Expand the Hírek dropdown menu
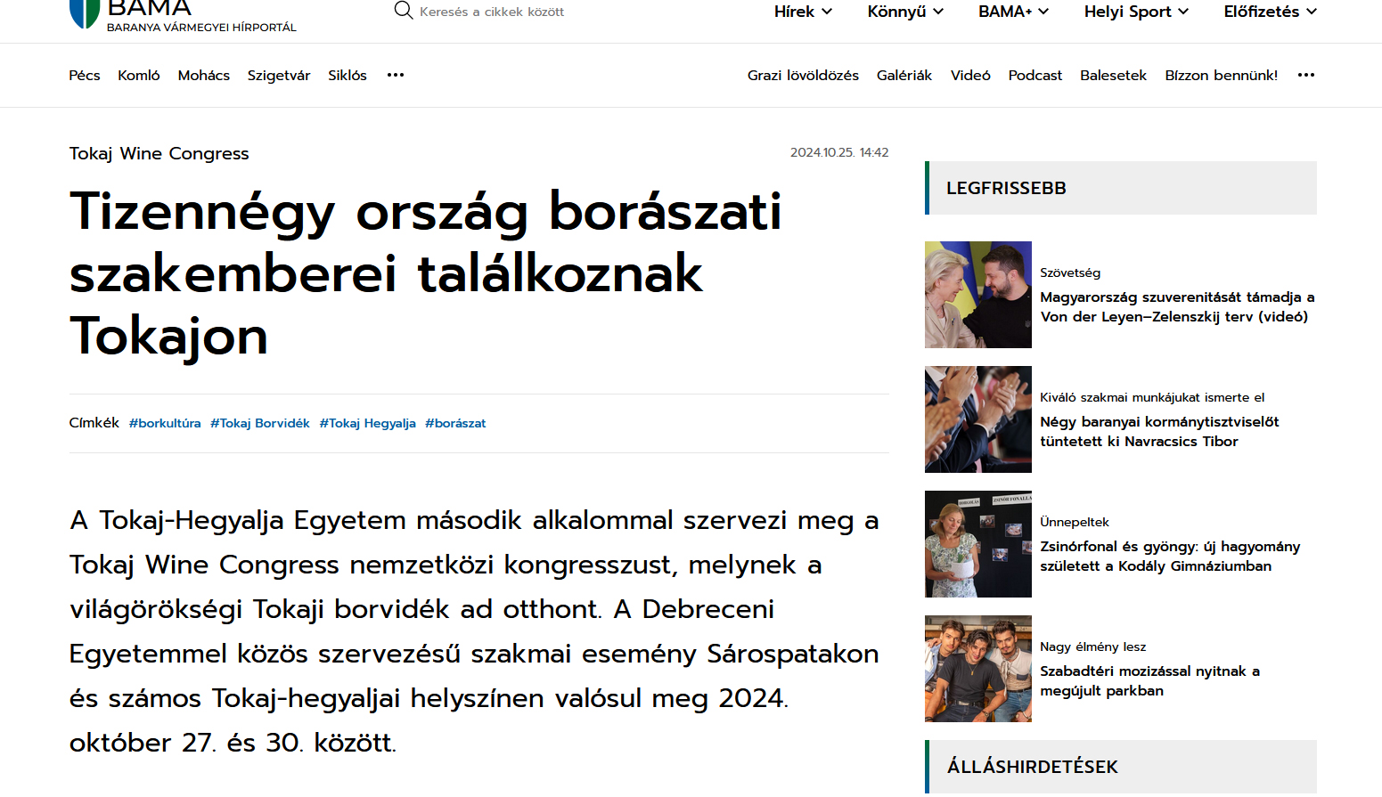1382x797 pixels. click(803, 12)
